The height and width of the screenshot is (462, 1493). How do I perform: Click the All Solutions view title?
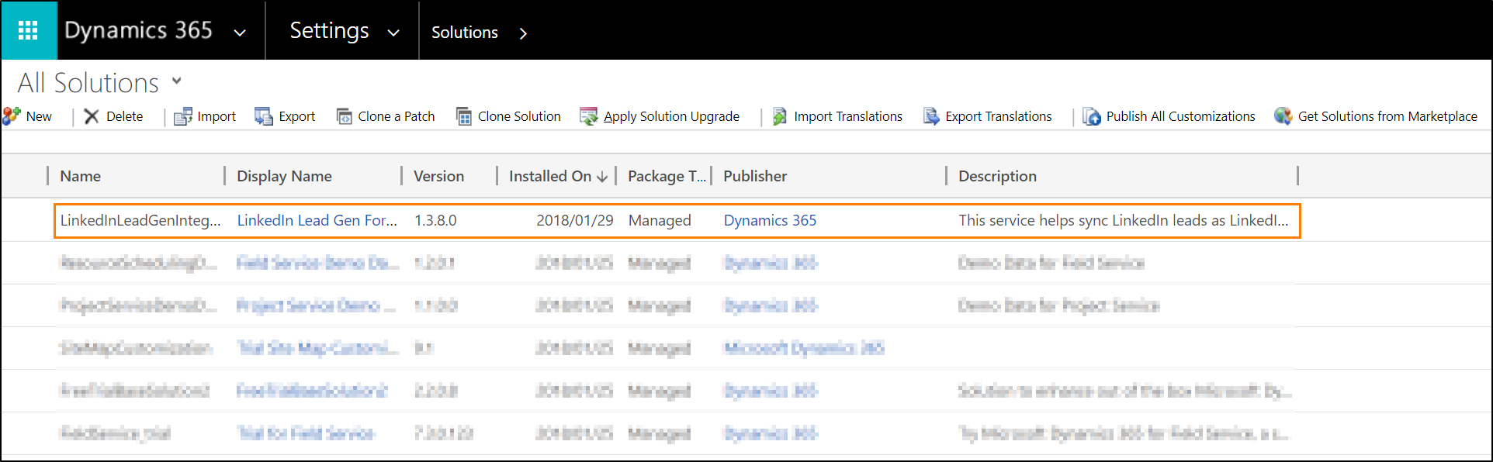(88, 82)
